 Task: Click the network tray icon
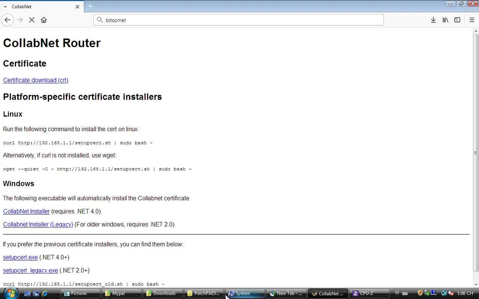[x=444, y=293]
